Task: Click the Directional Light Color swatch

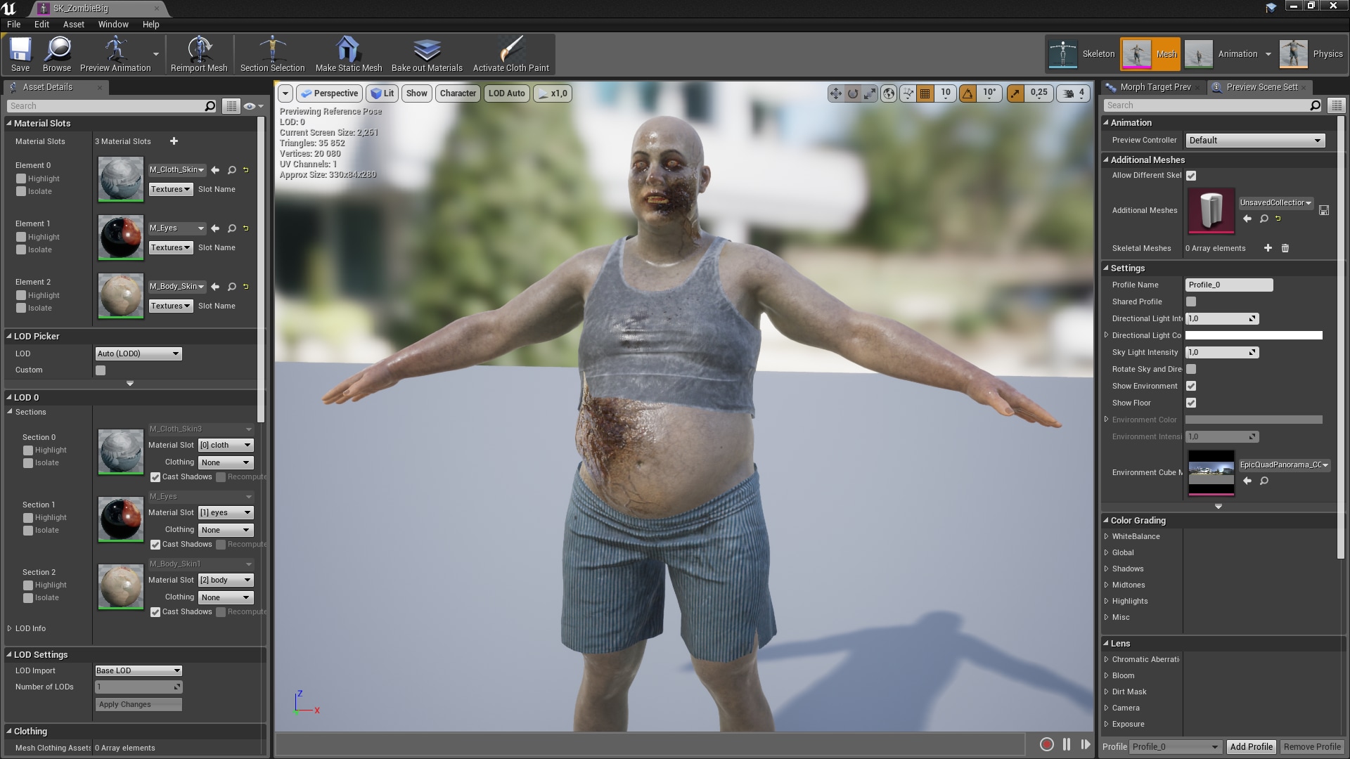Action: 1253,335
